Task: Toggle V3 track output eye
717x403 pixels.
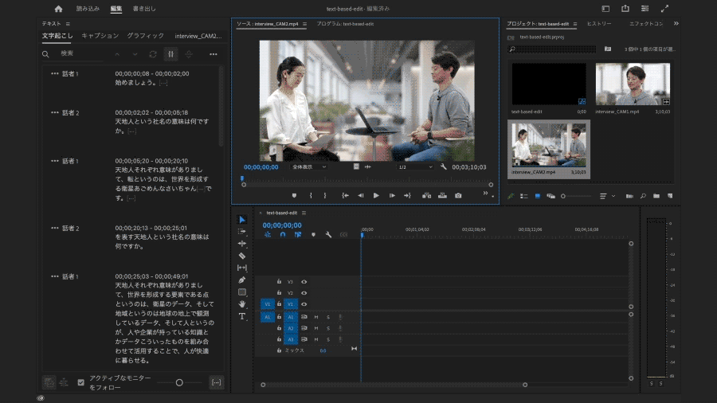Action: click(304, 282)
